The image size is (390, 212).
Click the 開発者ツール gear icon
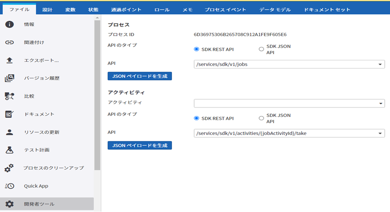pos(10,204)
